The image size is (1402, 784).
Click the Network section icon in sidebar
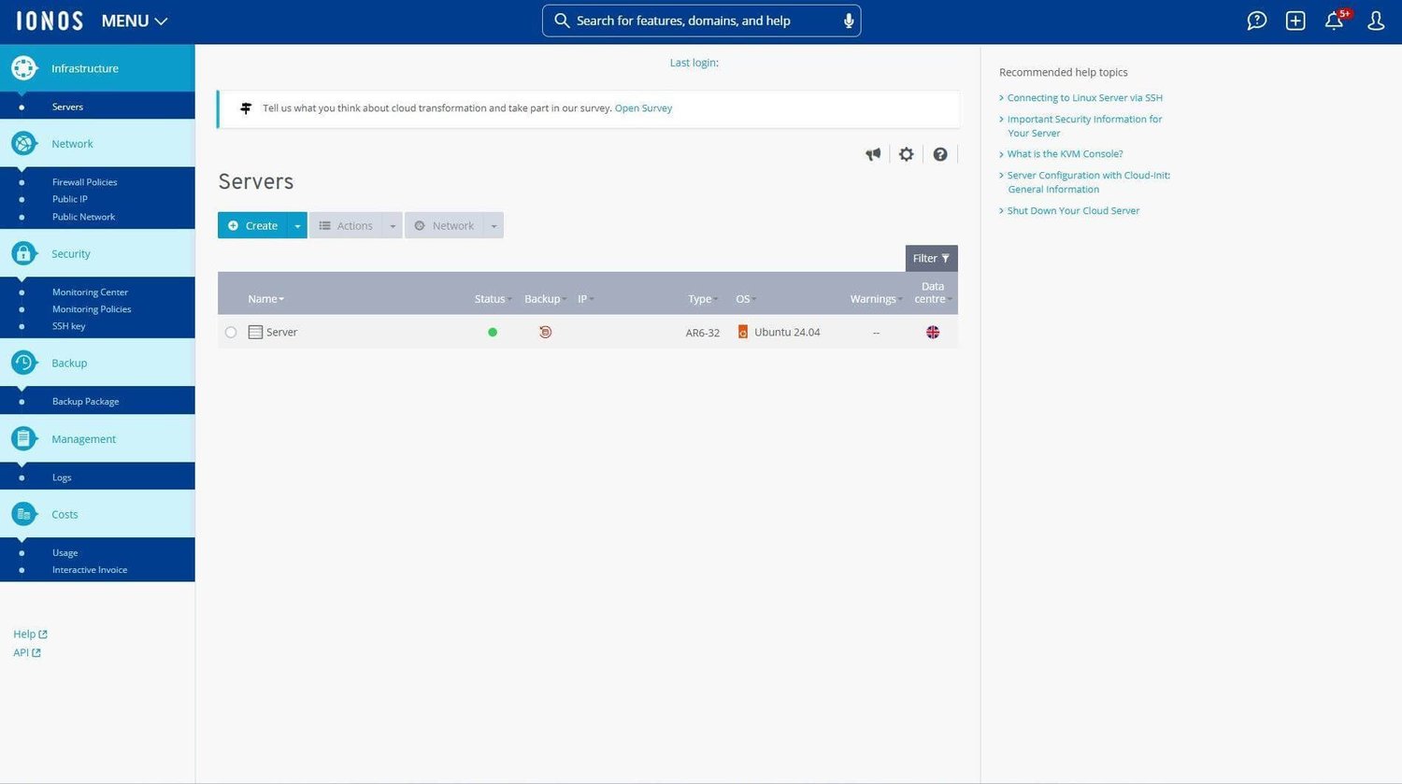pyautogui.click(x=24, y=144)
